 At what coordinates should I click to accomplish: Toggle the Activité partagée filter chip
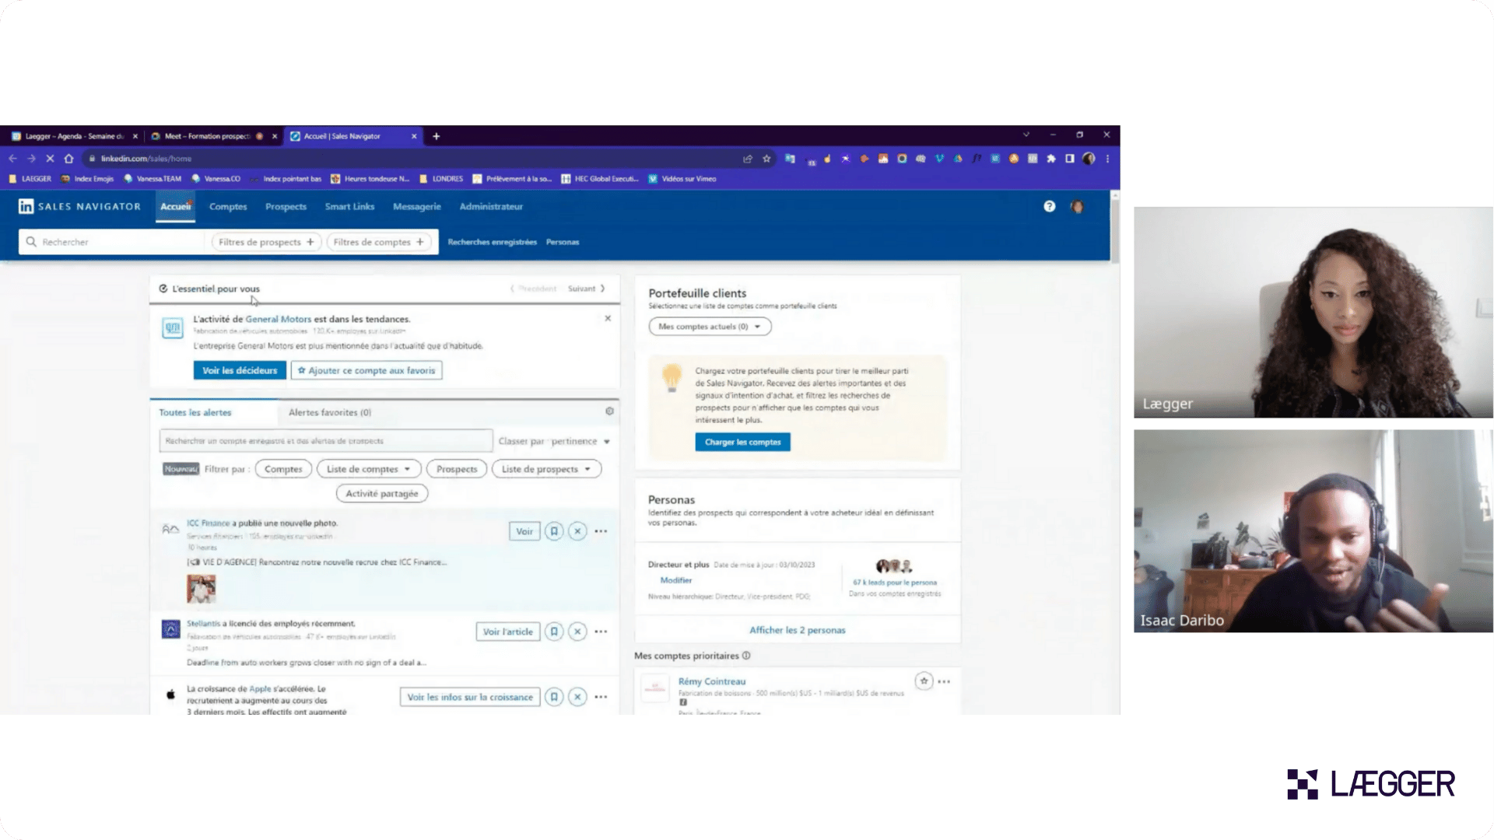point(382,494)
